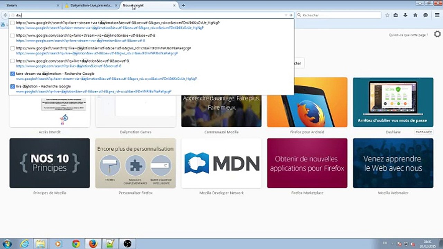Click the Firefox back arrow button

[x=5, y=15]
